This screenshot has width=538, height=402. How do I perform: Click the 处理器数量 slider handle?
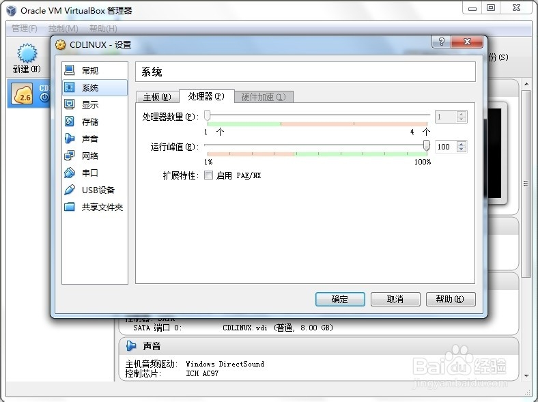click(x=208, y=115)
